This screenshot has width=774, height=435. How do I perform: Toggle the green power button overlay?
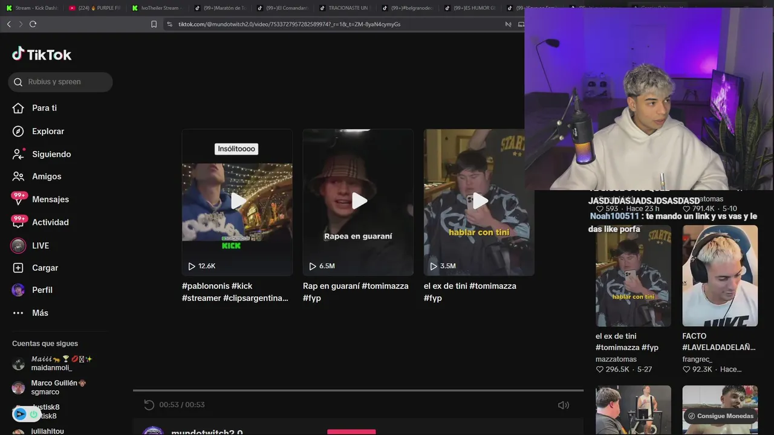[33, 414]
